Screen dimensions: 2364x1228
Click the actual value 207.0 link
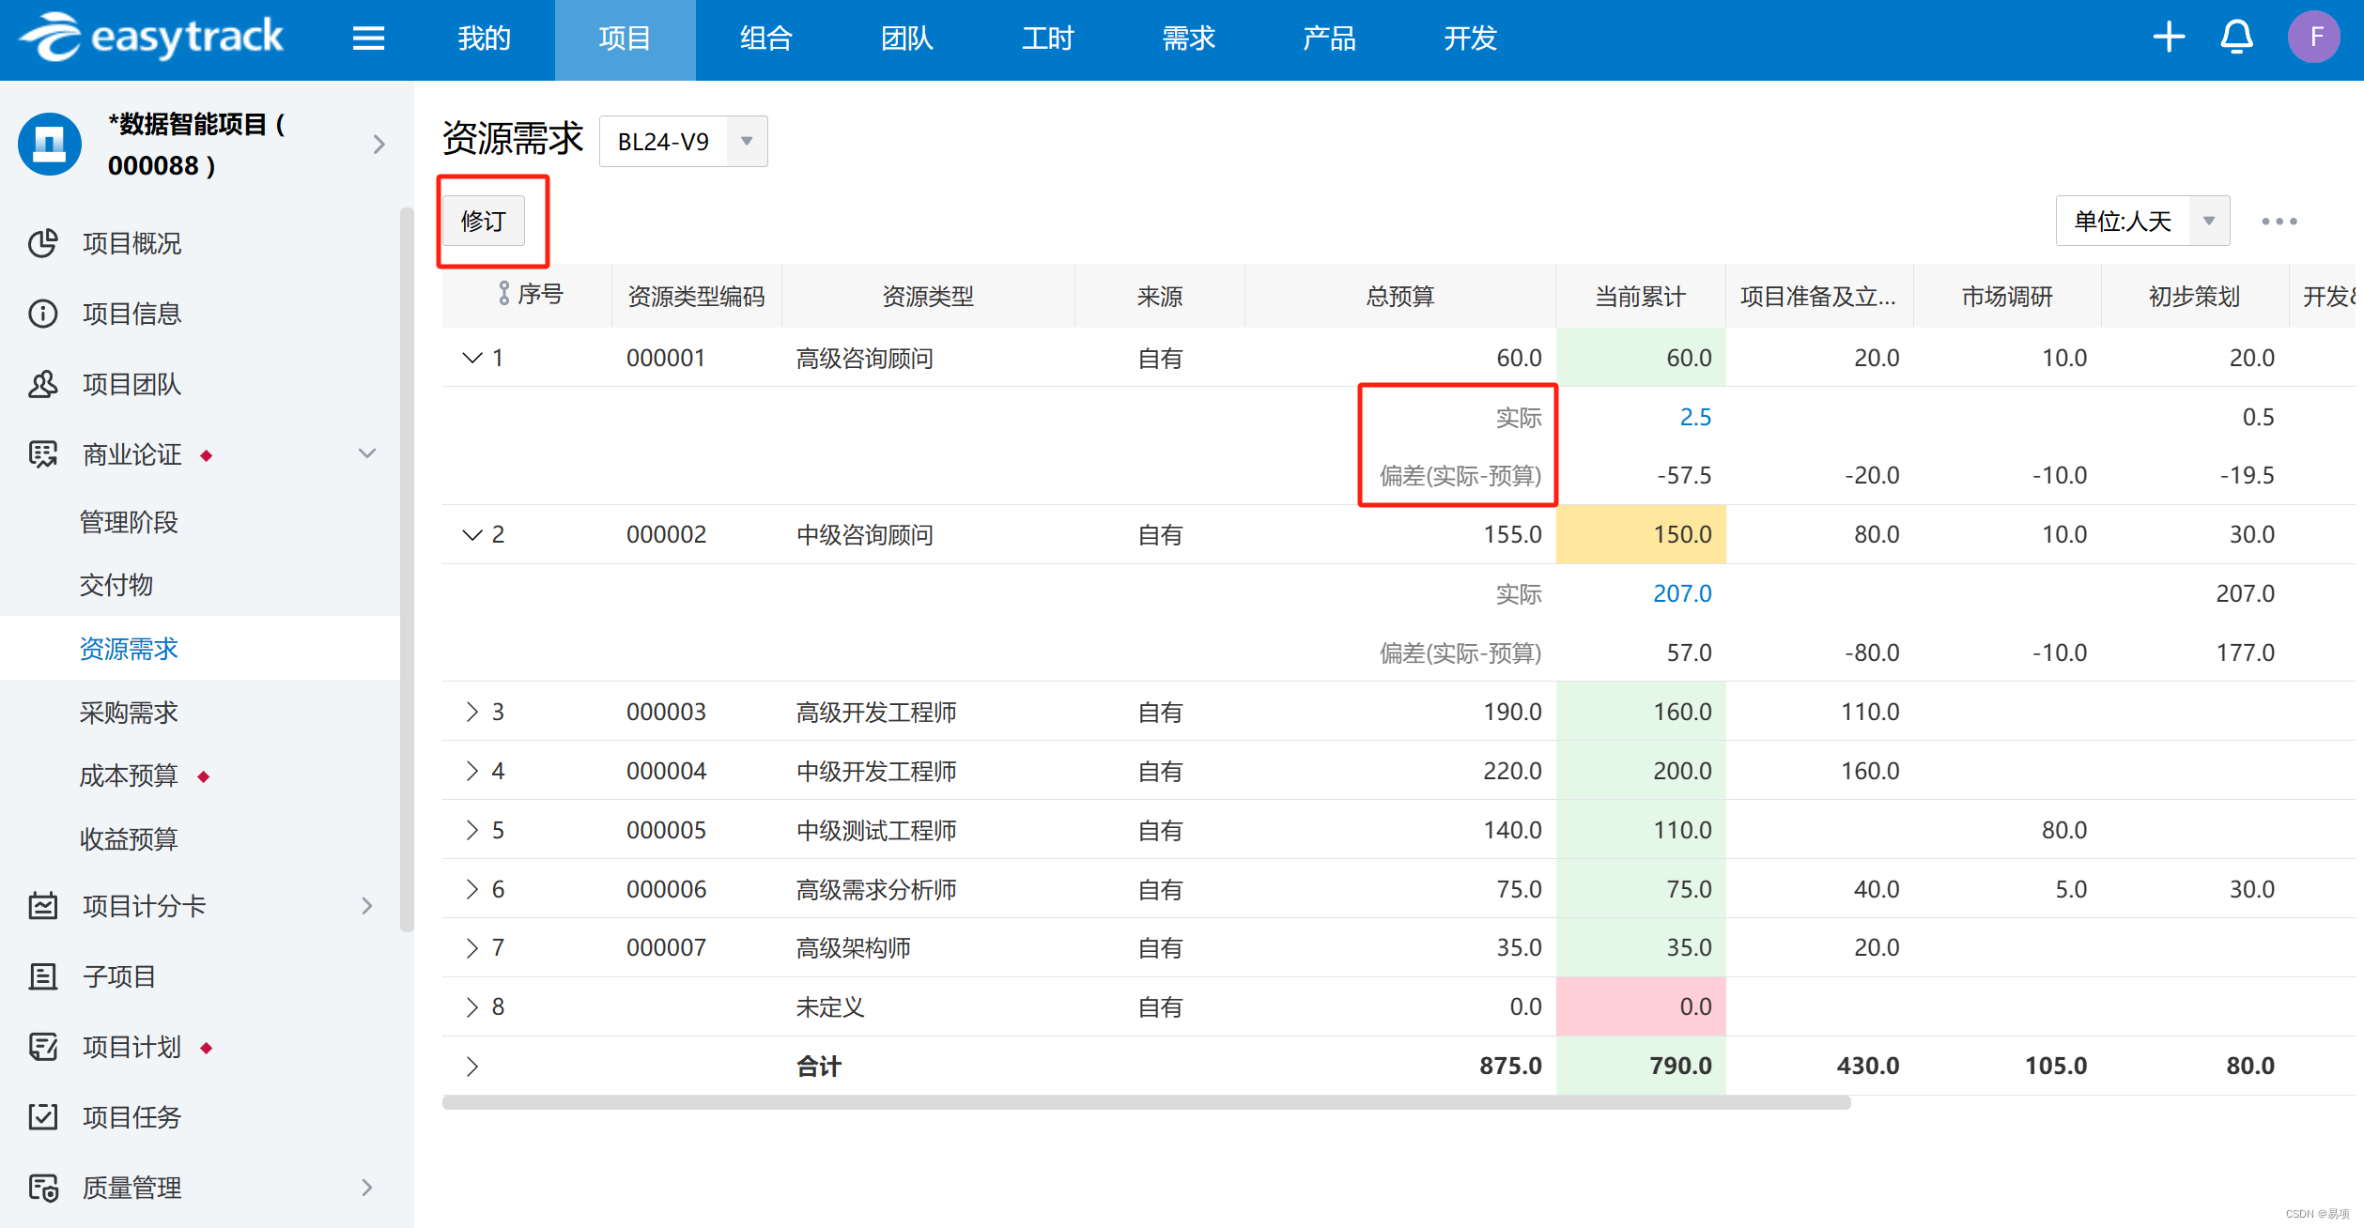(x=1682, y=593)
